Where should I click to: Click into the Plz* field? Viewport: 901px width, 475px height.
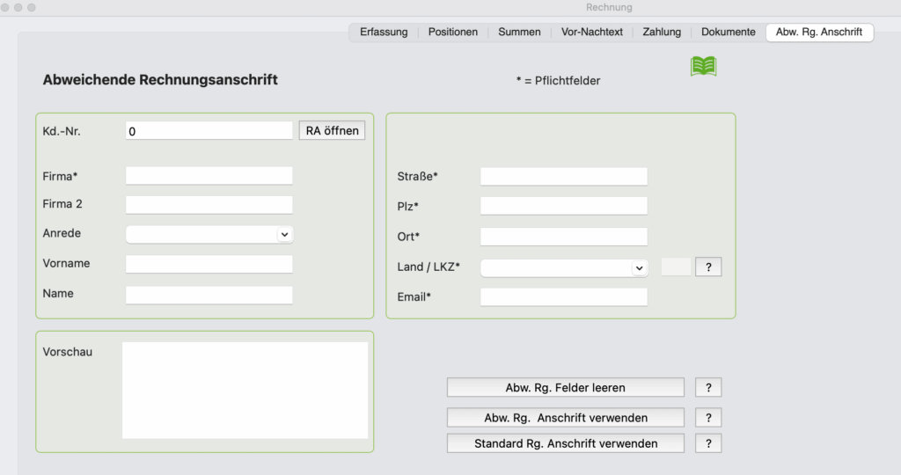pos(564,206)
